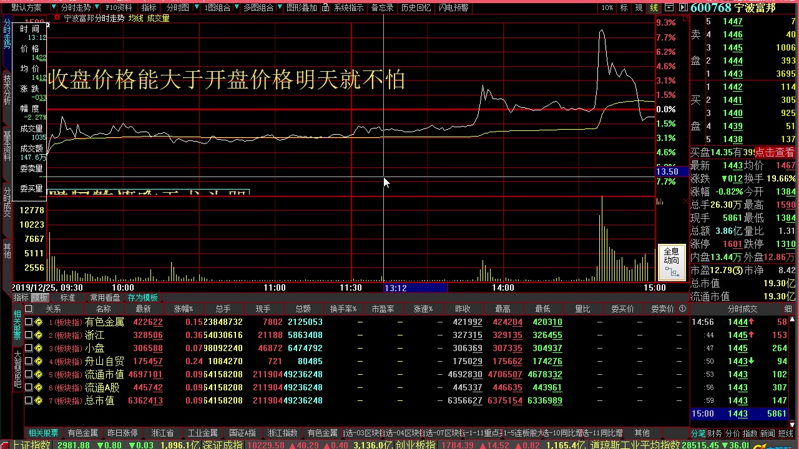Screen dimensions: 799x449
Task: Click the 细 detail icon above trades list
Action: click(788, 309)
